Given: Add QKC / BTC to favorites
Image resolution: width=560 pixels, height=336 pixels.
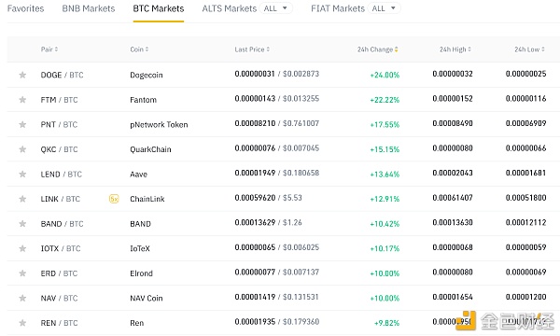Looking at the screenshot, I should tap(22, 149).
